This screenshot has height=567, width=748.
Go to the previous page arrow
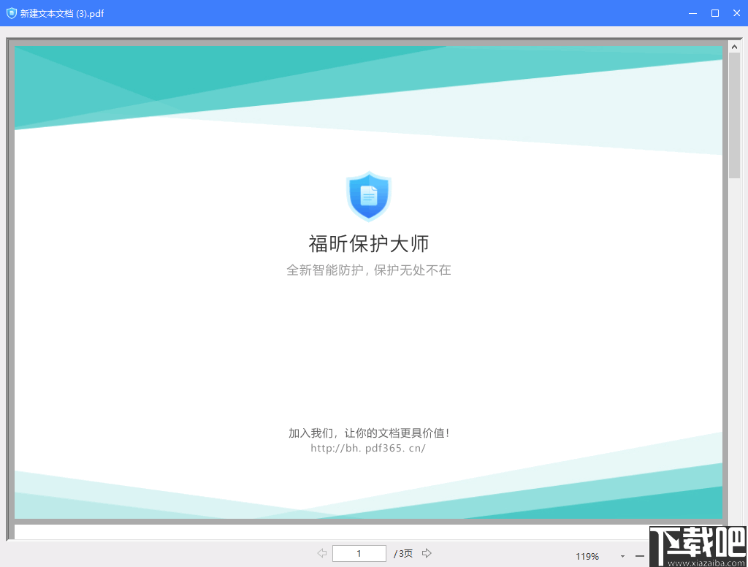(322, 553)
